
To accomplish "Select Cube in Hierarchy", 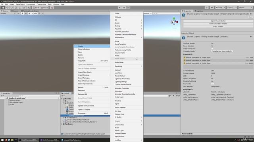I will 12,105.
